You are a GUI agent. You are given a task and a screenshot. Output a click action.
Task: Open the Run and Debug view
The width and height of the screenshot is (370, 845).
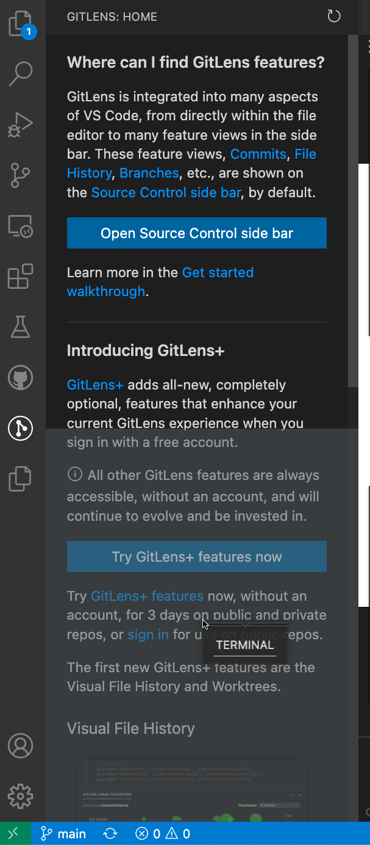[20, 124]
